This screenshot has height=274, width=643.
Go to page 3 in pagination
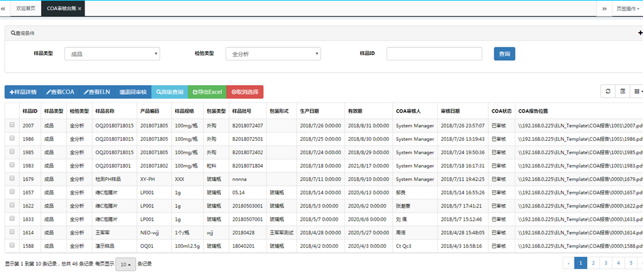coord(606,263)
